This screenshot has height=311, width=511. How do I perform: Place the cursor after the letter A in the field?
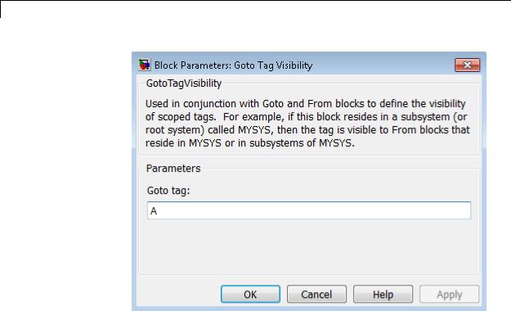click(158, 211)
